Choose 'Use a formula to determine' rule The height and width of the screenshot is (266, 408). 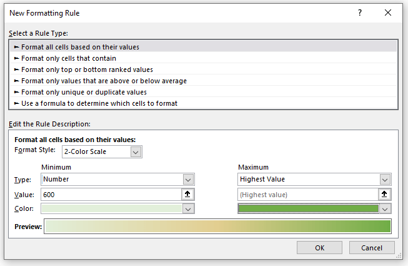[99, 103]
